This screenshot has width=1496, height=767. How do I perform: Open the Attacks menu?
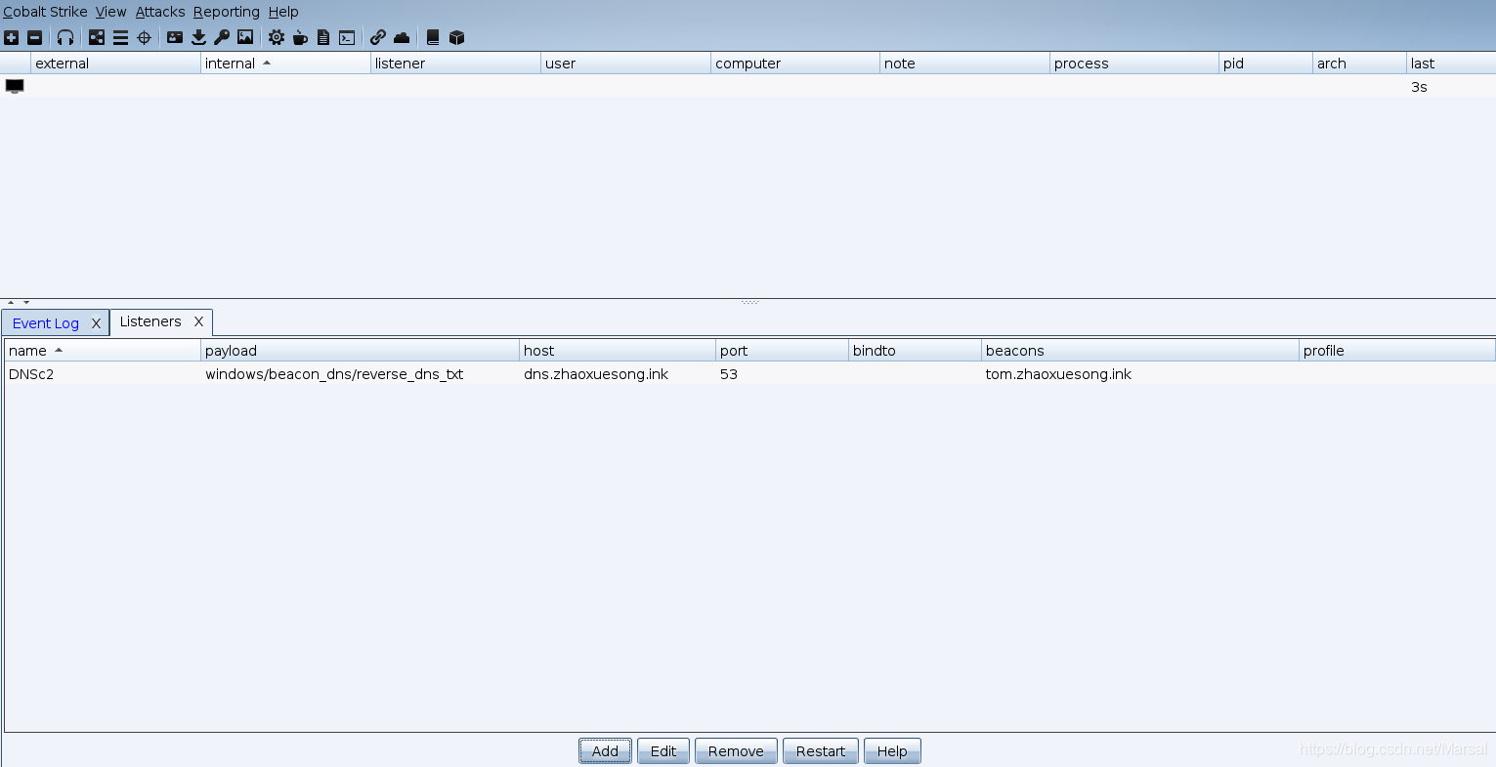[x=159, y=12]
